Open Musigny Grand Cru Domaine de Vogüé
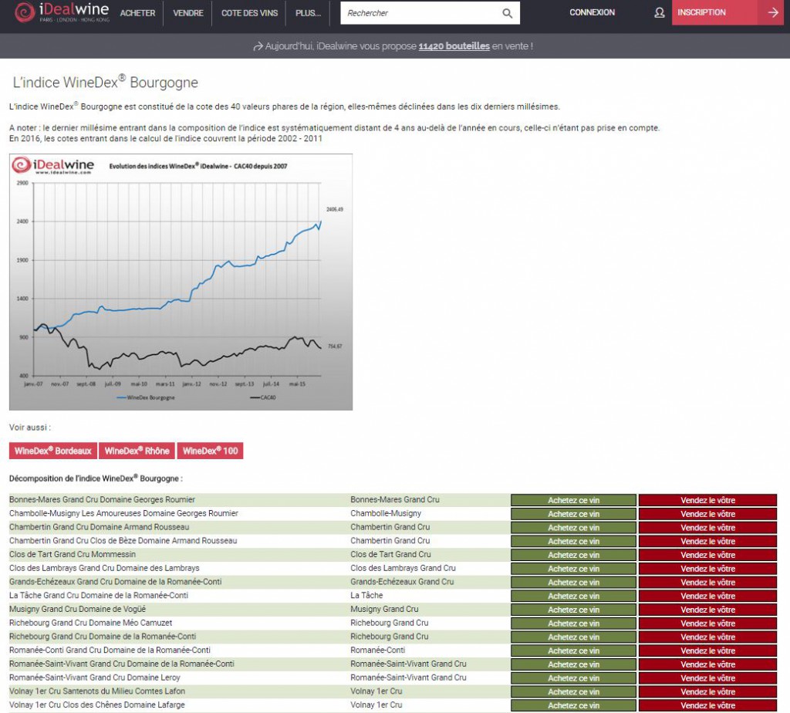The height and width of the screenshot is (713, 790). (x=77, y=609)
